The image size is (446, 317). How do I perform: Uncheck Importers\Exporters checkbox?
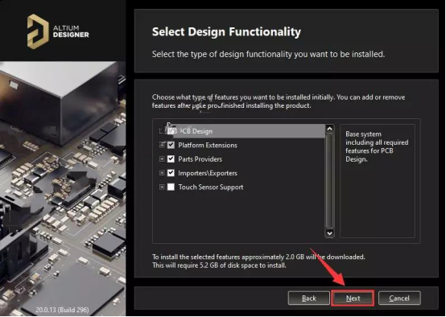(x=171, y=173)
